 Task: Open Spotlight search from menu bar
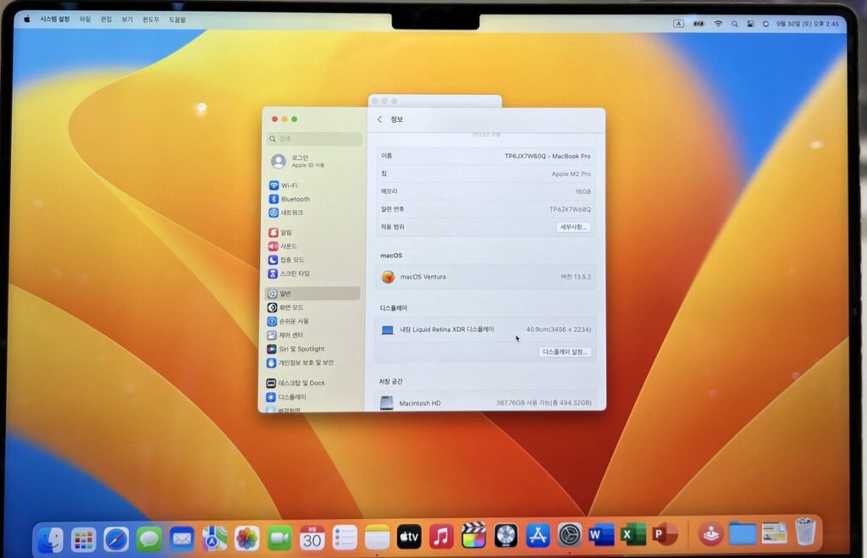coord(734,24)
